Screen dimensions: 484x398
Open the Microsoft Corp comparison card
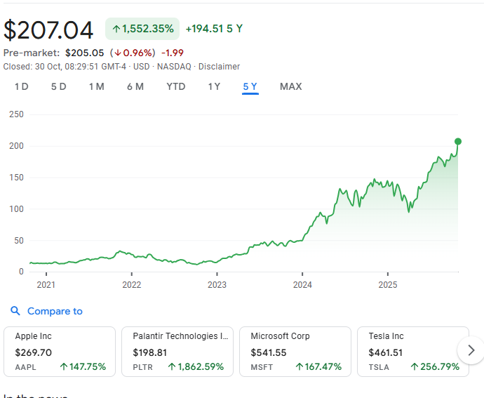[x=295, y=352]
